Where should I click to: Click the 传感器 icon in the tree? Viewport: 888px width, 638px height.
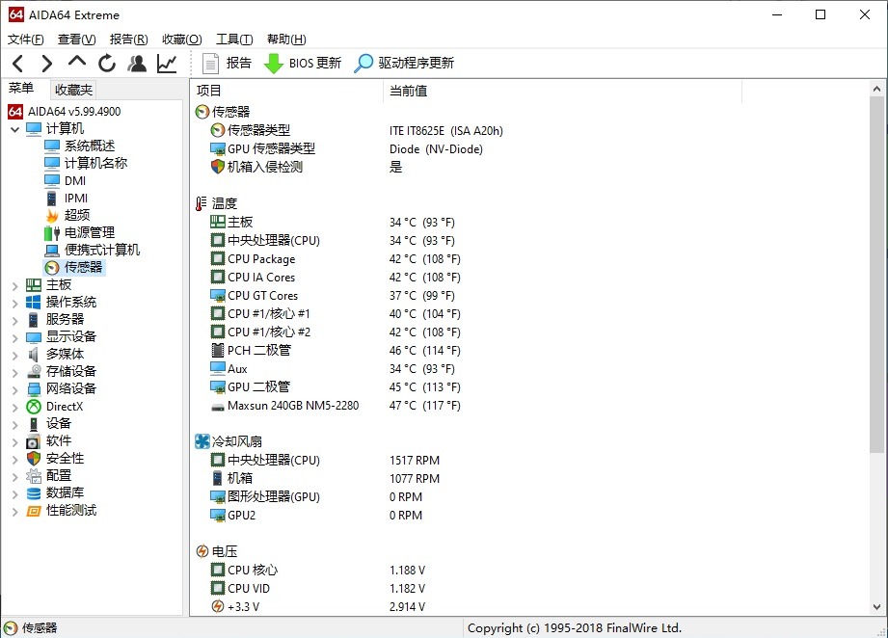(52, 267)
